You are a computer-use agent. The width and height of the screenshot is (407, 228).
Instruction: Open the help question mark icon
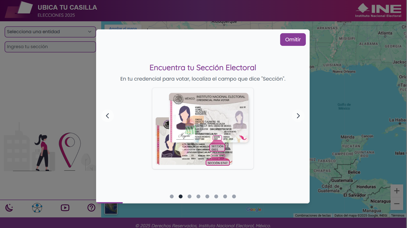(91, 208)
